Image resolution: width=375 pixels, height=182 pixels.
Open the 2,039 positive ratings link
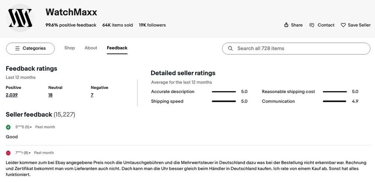(x=12, y=95)
